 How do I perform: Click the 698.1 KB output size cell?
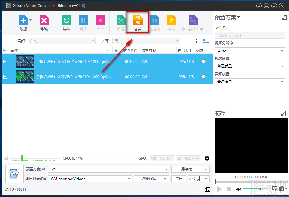coord(186,77)
